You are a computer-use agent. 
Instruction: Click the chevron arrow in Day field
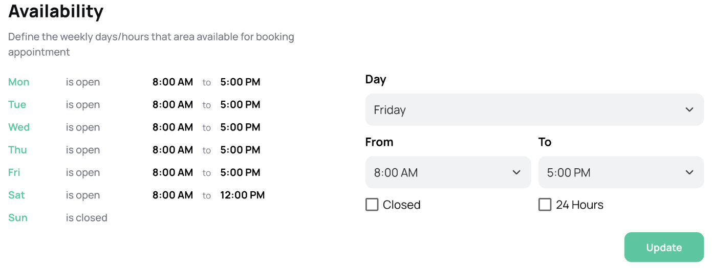tap(689, 109)
